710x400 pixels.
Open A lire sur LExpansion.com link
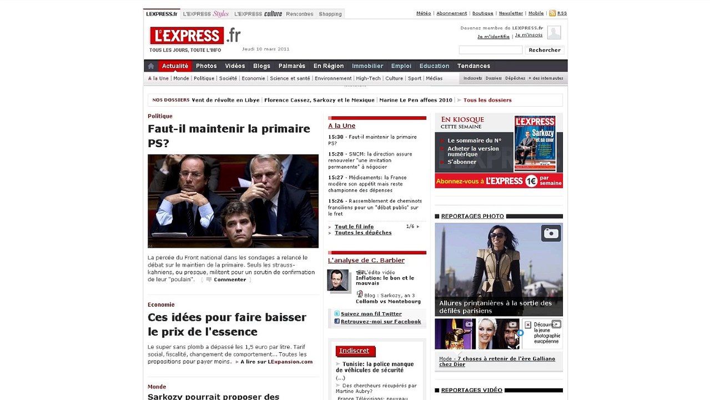point(276,362)
